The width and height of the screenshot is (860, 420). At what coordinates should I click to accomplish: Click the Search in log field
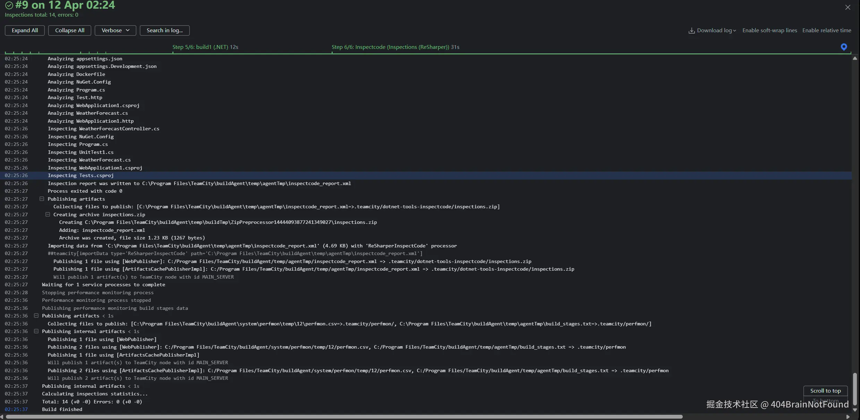pos(164,30)
